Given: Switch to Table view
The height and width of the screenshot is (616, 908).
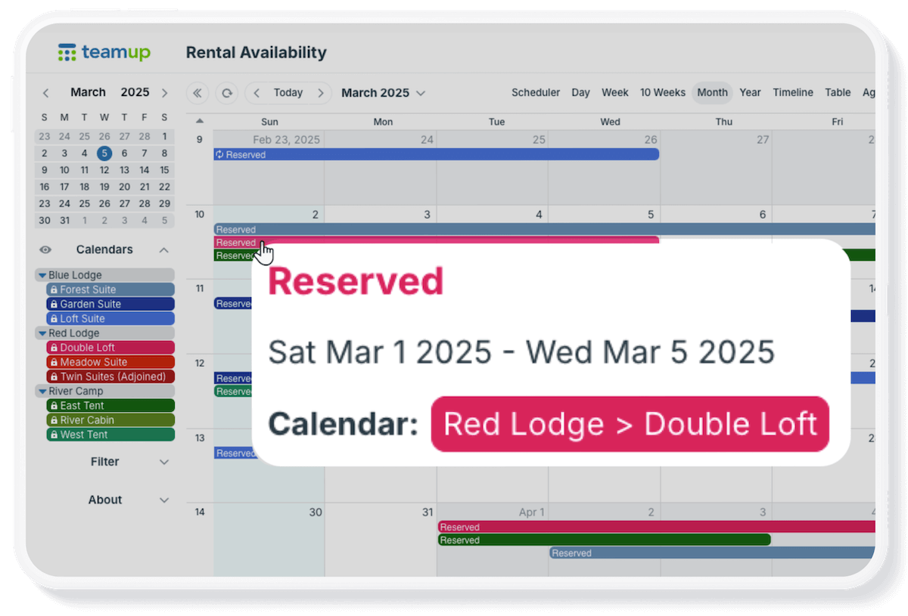Looking at the screenshot, I should 838,93.
